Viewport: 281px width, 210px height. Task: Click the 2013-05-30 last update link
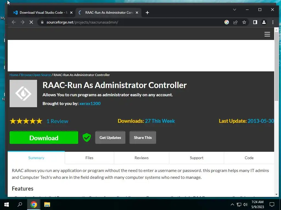261,121
